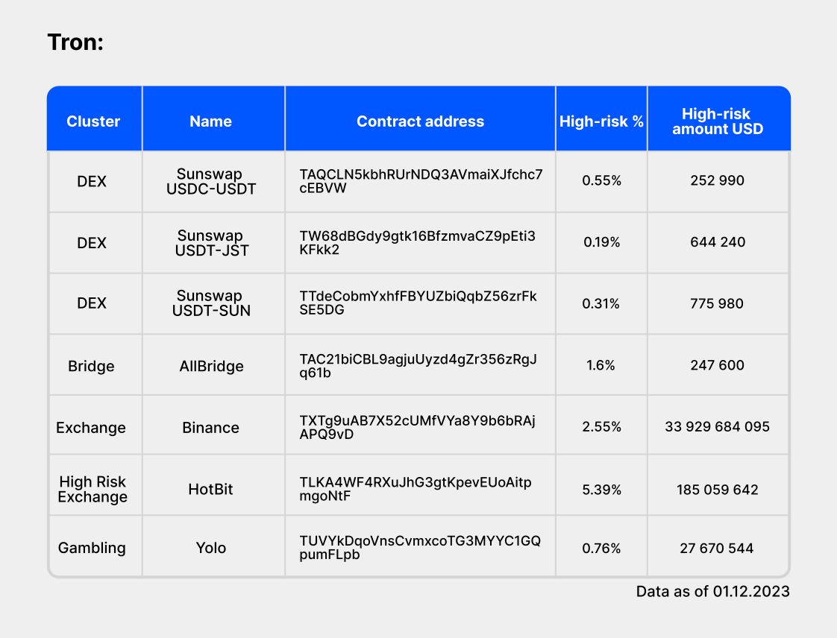Click the Sunswap USDT-JST name cell

(211, 243)
